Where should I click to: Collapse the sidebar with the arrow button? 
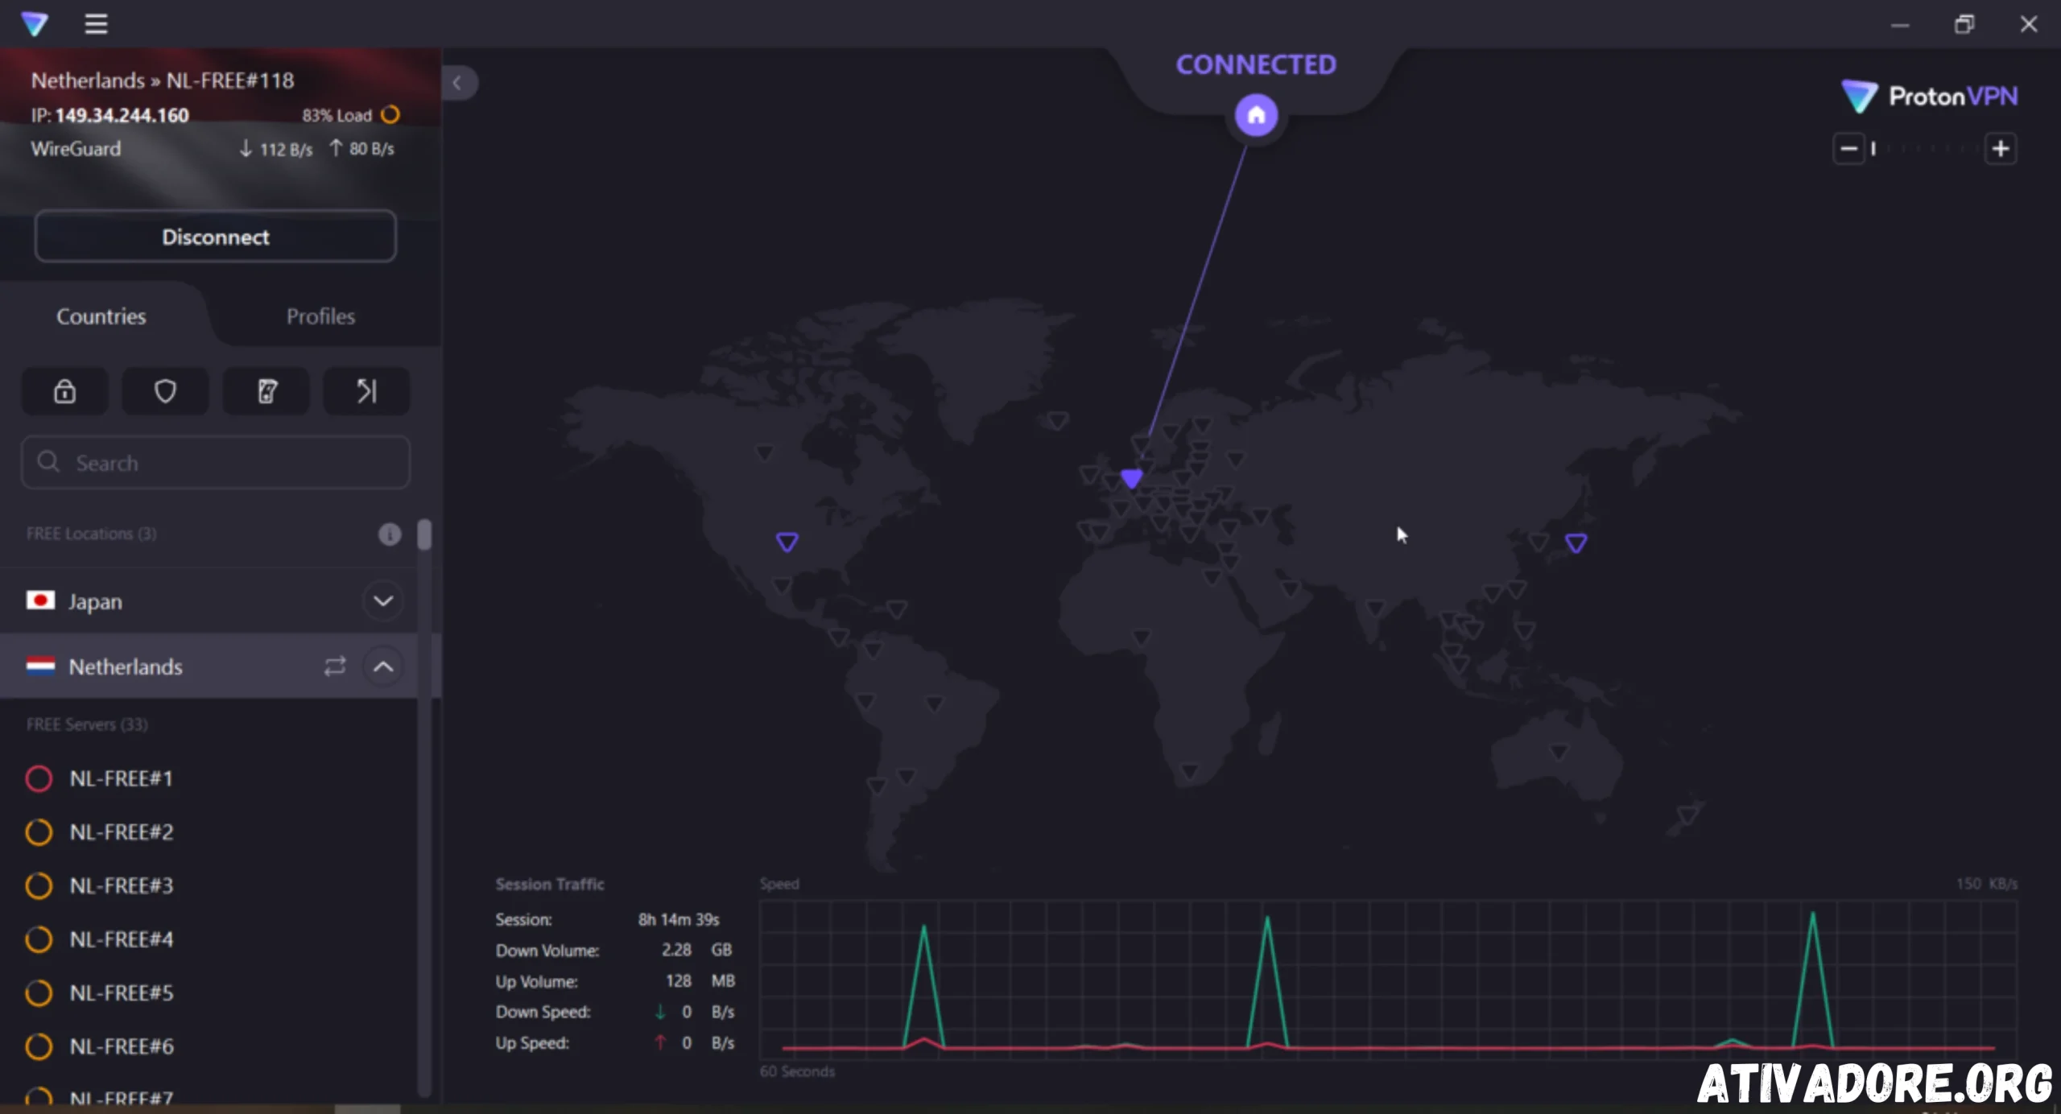coord(457,83)
